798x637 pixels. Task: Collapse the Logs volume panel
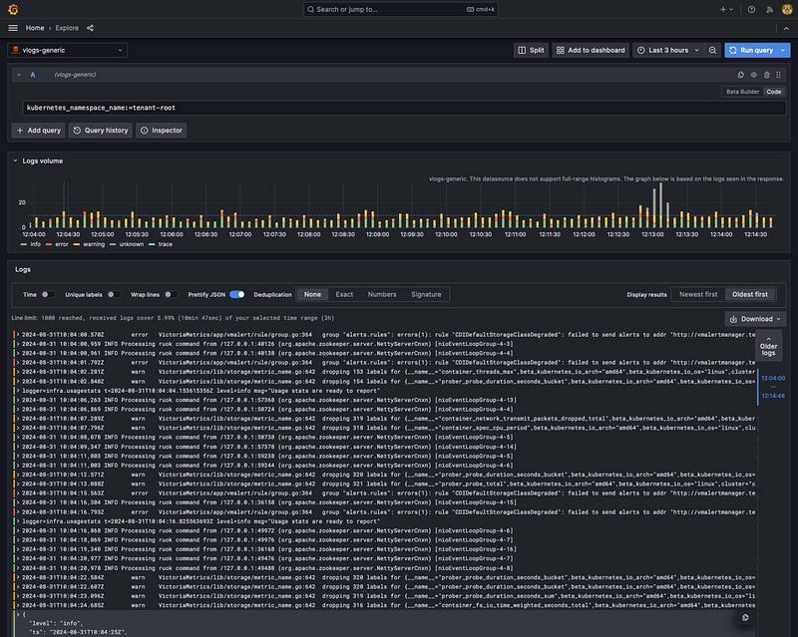[x=15, y=159]
